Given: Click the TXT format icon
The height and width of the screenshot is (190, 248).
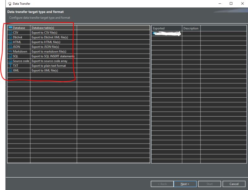Looking at the screenshot, I should pyautogui.click(x=10, y=65).
